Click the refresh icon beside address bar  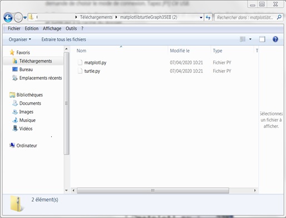[208, 18]
